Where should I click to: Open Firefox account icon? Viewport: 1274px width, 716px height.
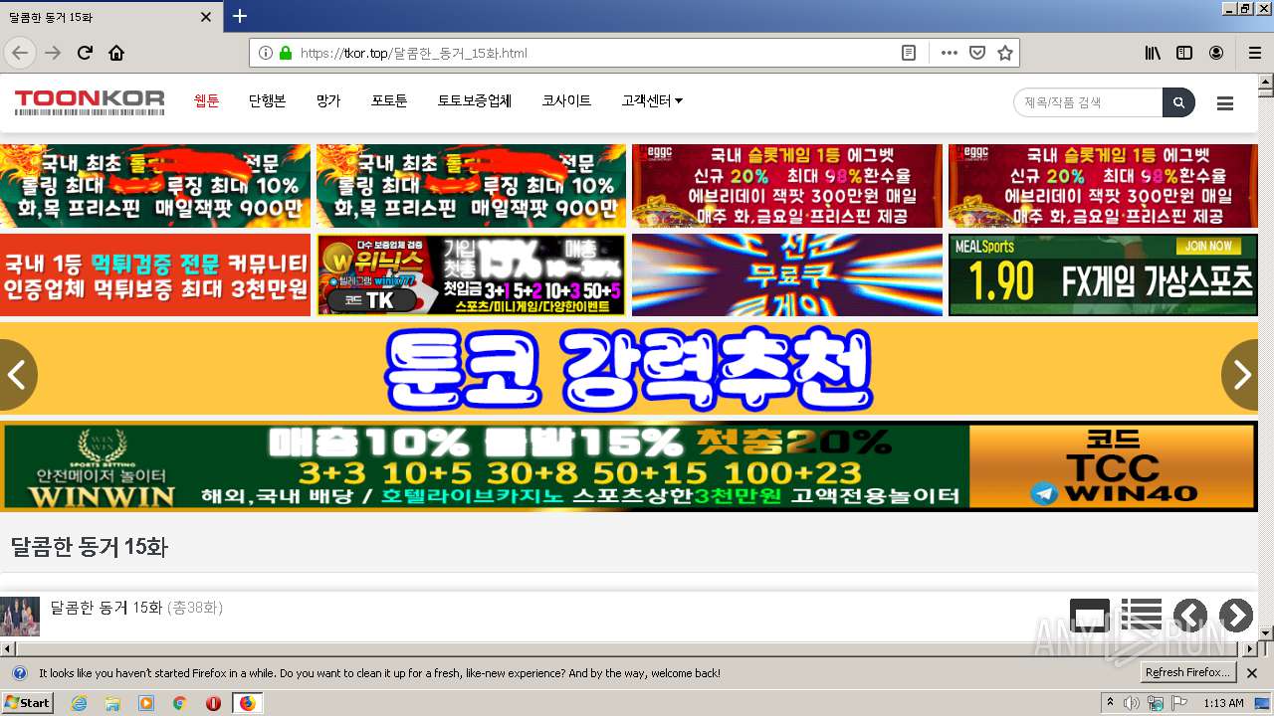tap(1216, 53)
